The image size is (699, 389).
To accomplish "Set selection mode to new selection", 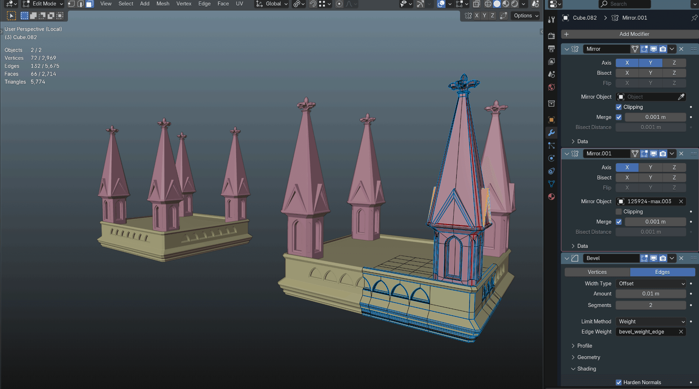I will (25, 16).
